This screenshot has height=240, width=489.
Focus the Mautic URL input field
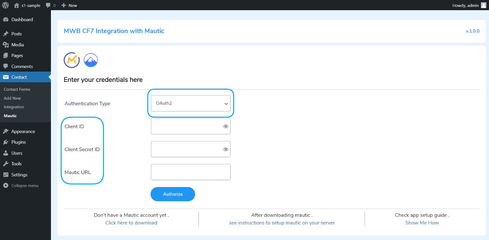coord(191,172)
